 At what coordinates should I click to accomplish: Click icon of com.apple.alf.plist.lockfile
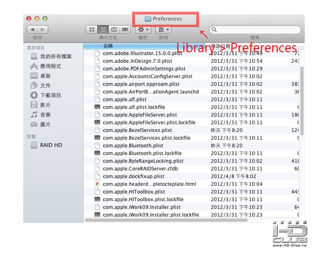(x=97, y=107)
